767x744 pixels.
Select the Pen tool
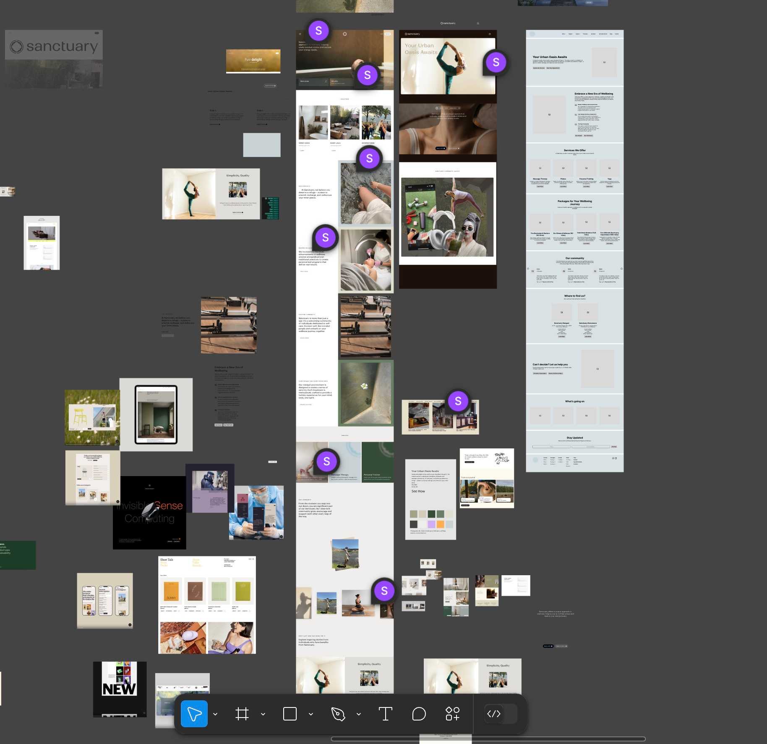(x=338, y=714)
